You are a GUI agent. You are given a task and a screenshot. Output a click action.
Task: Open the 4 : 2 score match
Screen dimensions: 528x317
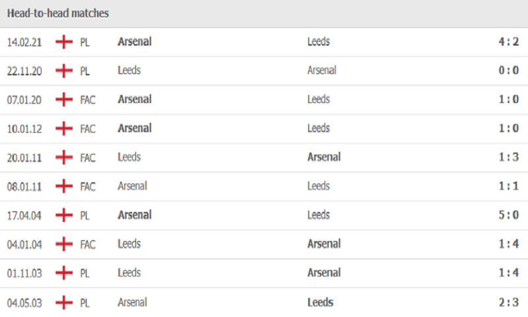coord(508,42)
